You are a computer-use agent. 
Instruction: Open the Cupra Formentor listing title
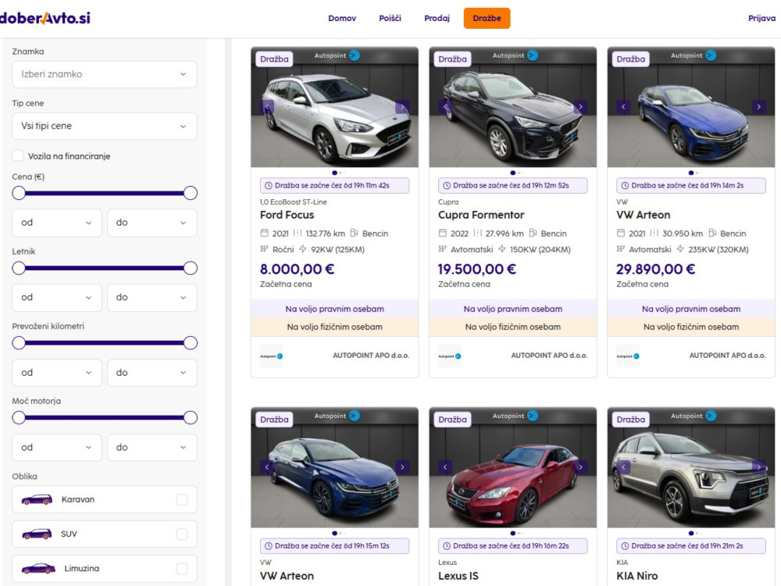(481, 215)
